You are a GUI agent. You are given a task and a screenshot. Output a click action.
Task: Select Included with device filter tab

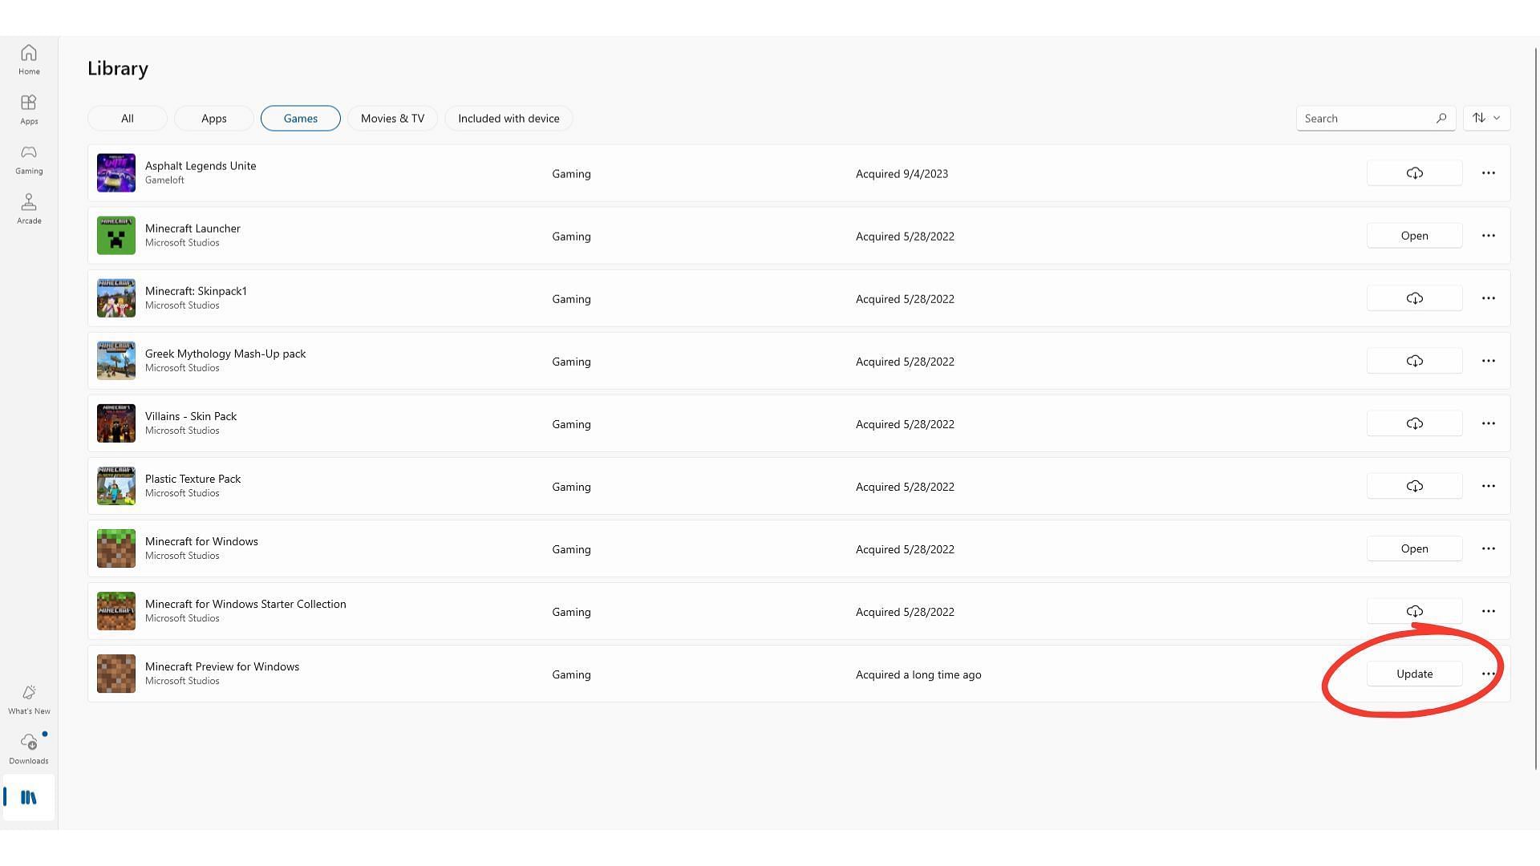[x=508, y=117]
